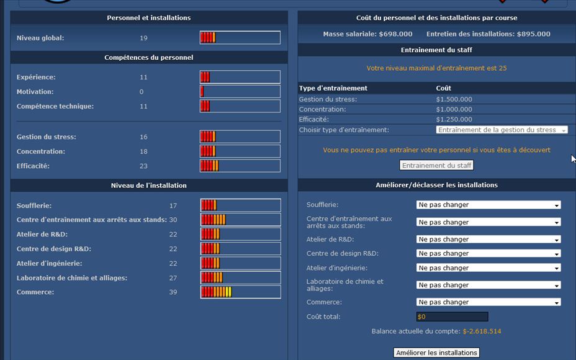Click the à découvert training warning text
Image resolution: width=576 pixels, height=360 pixels.
(436, 150)
